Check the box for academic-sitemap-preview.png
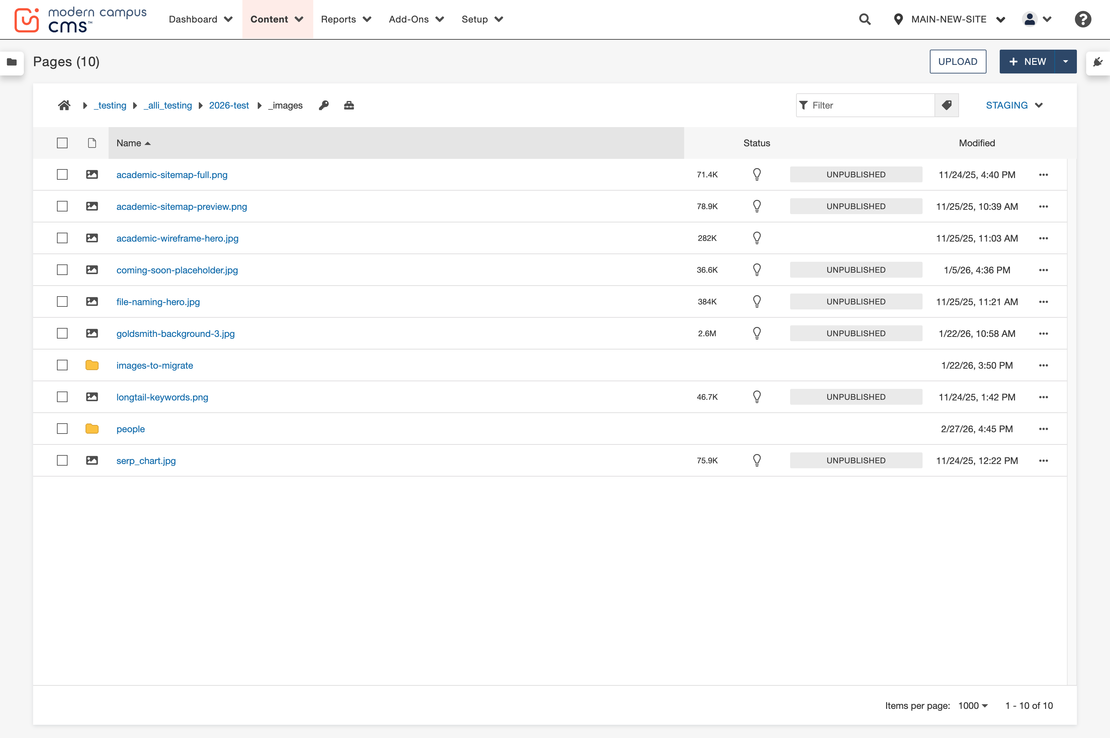Image resolution: width=1110 pixels, height=738 pixels. pos(62,207)
